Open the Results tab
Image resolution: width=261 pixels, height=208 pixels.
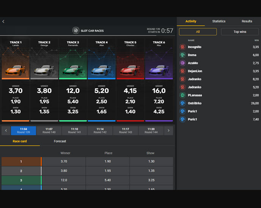tap(247, 21)
